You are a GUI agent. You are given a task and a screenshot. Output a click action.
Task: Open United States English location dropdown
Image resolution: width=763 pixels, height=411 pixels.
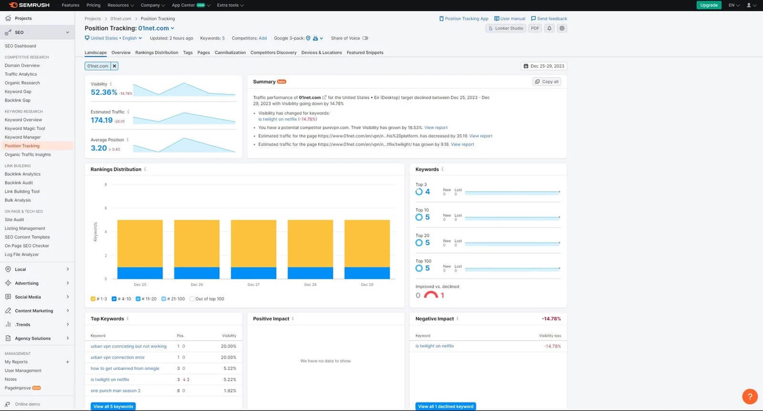tap(113, 38)
